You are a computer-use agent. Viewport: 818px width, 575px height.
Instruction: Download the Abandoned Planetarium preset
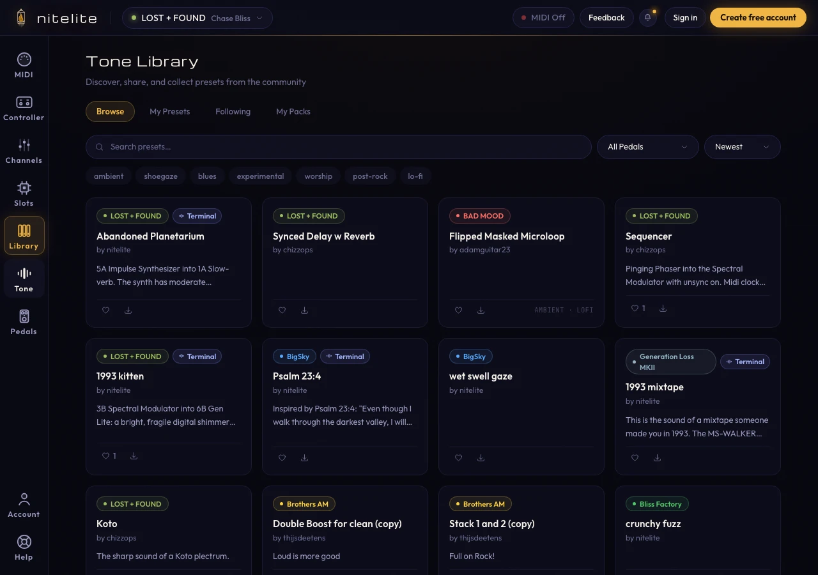128,310
